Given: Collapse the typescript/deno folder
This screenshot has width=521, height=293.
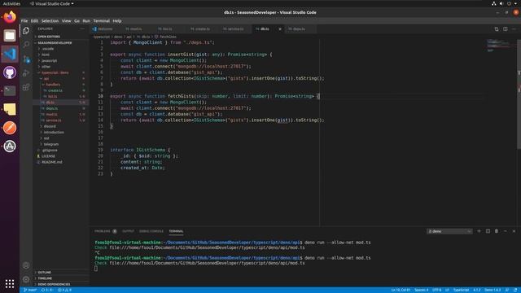Looking at the screenshot, I should pos(55,72).
